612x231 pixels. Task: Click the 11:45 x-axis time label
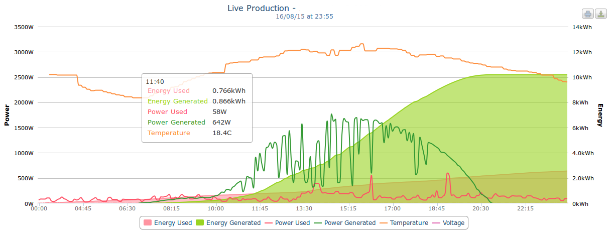pyautogui.click(x=260, y=208)
